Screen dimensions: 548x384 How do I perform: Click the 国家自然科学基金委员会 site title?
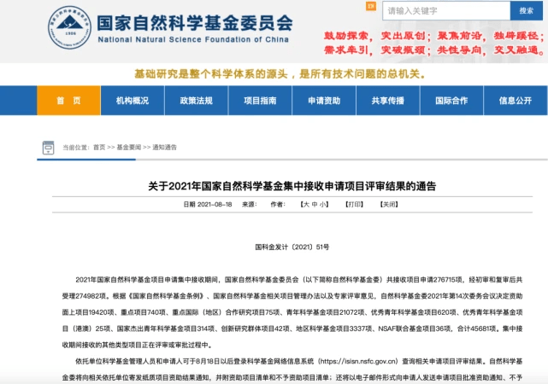(x=195, y=22)
